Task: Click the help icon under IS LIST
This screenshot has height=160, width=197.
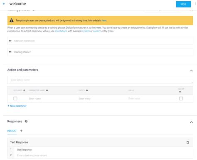Action: coord(180,92)
